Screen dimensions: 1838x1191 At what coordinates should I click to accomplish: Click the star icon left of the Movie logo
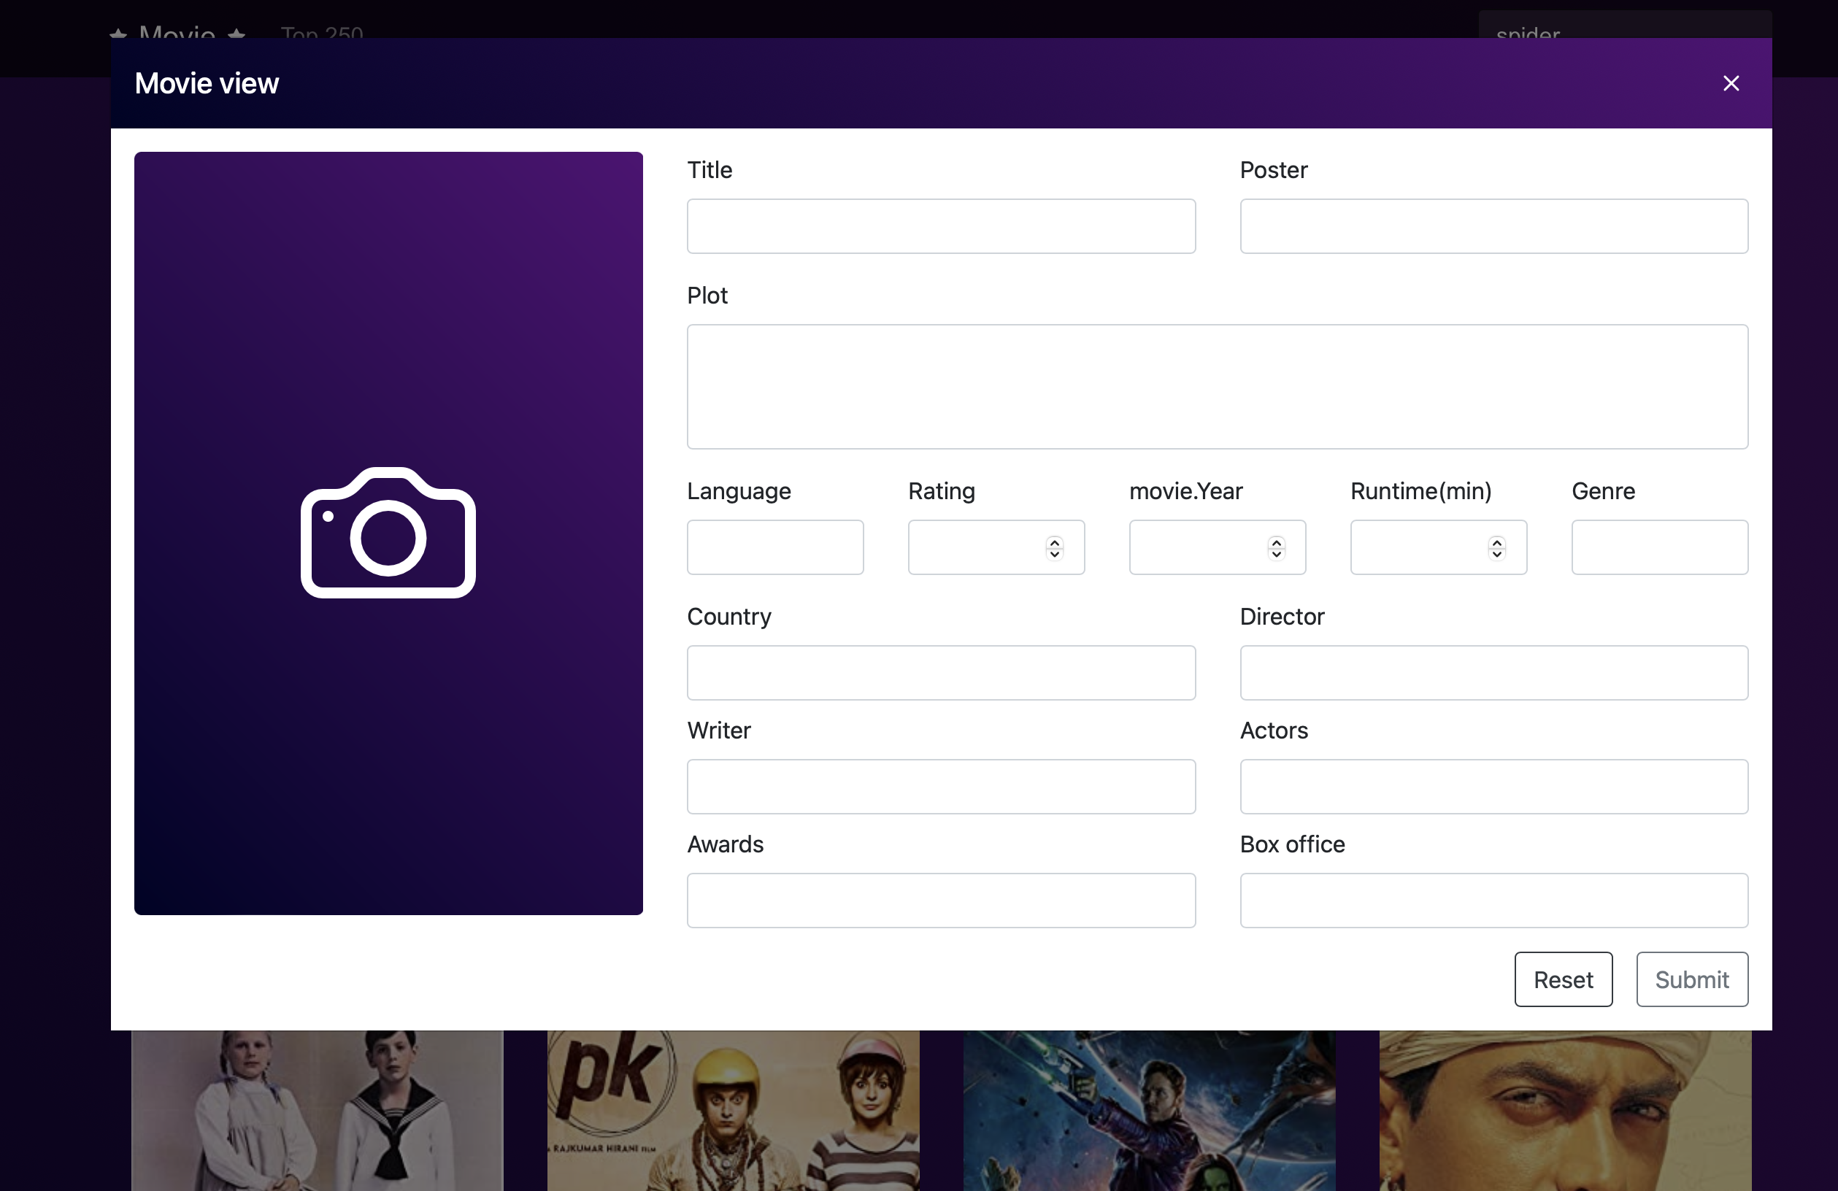pos(118,36)
